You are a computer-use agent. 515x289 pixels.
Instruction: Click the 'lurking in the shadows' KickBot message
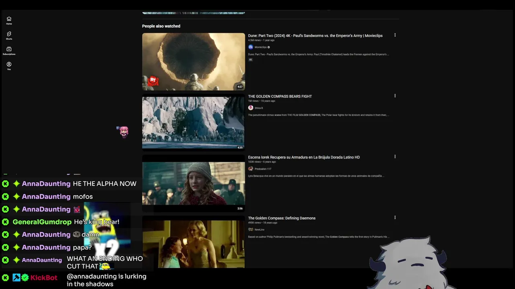(107, 280)
